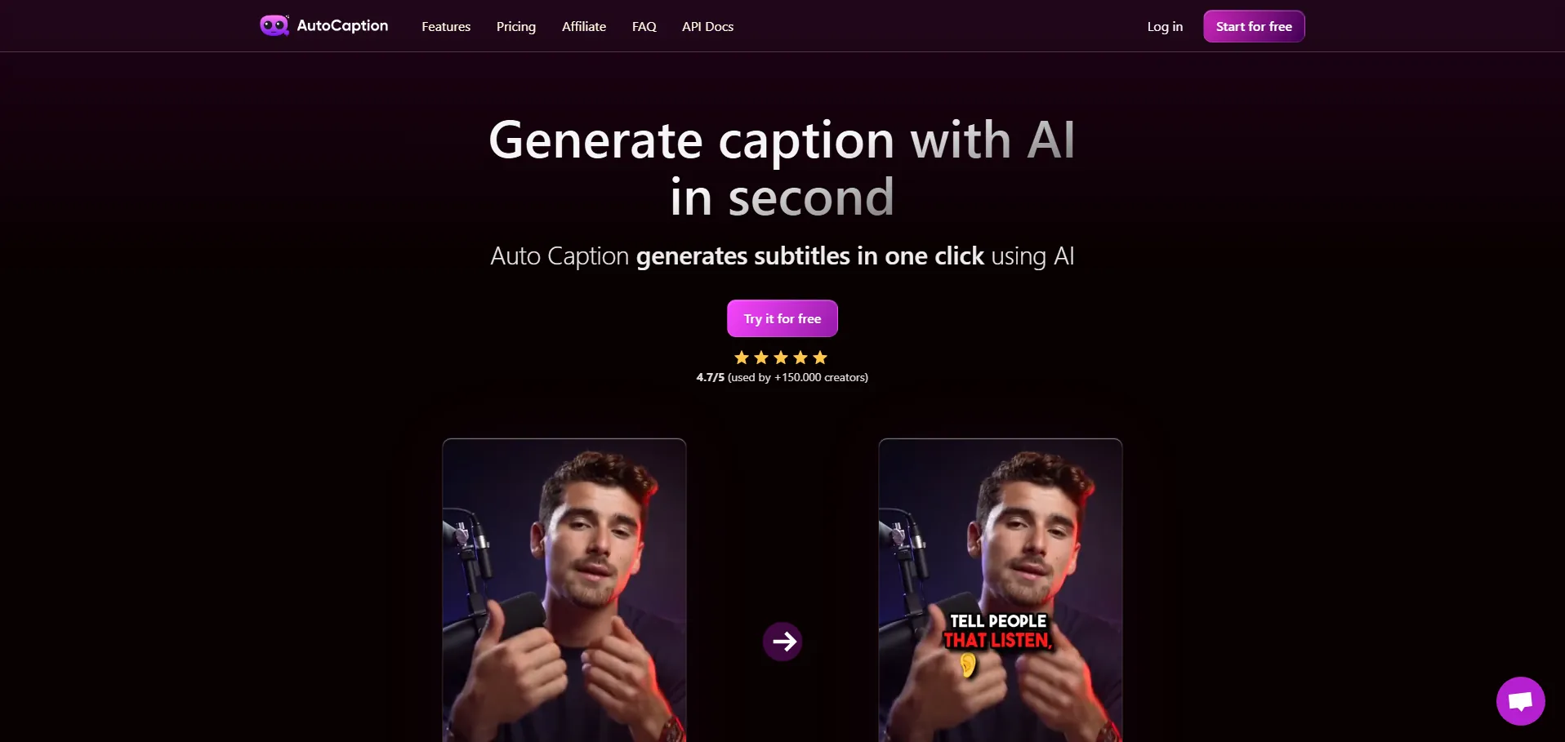
Task: Click the fifth rating star
Action: pos(820,358)
